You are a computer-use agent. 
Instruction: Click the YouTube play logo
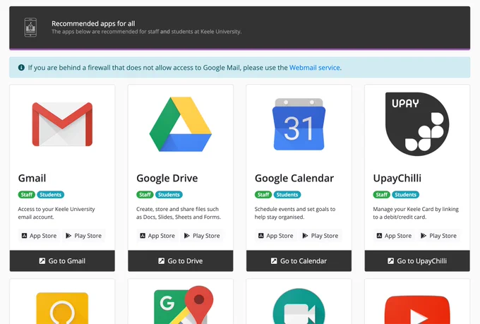pos(417,310)
